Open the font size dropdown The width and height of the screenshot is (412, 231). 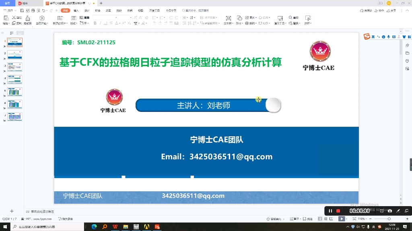pyautogui.click(x=131, y=17)
